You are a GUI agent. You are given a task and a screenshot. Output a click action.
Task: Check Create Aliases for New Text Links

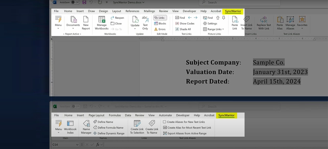click(x=184, y=122)
